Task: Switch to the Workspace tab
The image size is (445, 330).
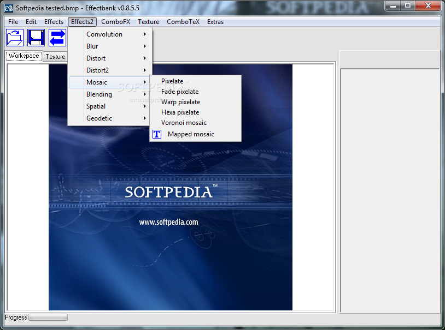Action: (24, 56)
